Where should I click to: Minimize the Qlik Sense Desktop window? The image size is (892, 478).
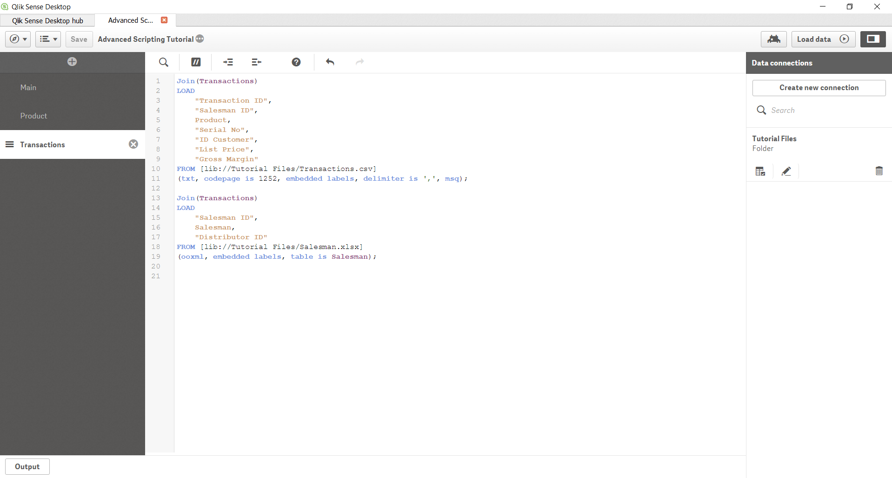(822, 7)
